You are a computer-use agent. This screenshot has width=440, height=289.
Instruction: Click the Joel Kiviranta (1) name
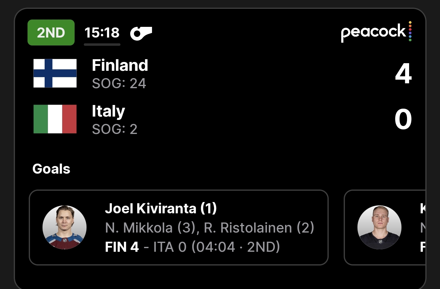pyautogui.click(x=161, y=208)
